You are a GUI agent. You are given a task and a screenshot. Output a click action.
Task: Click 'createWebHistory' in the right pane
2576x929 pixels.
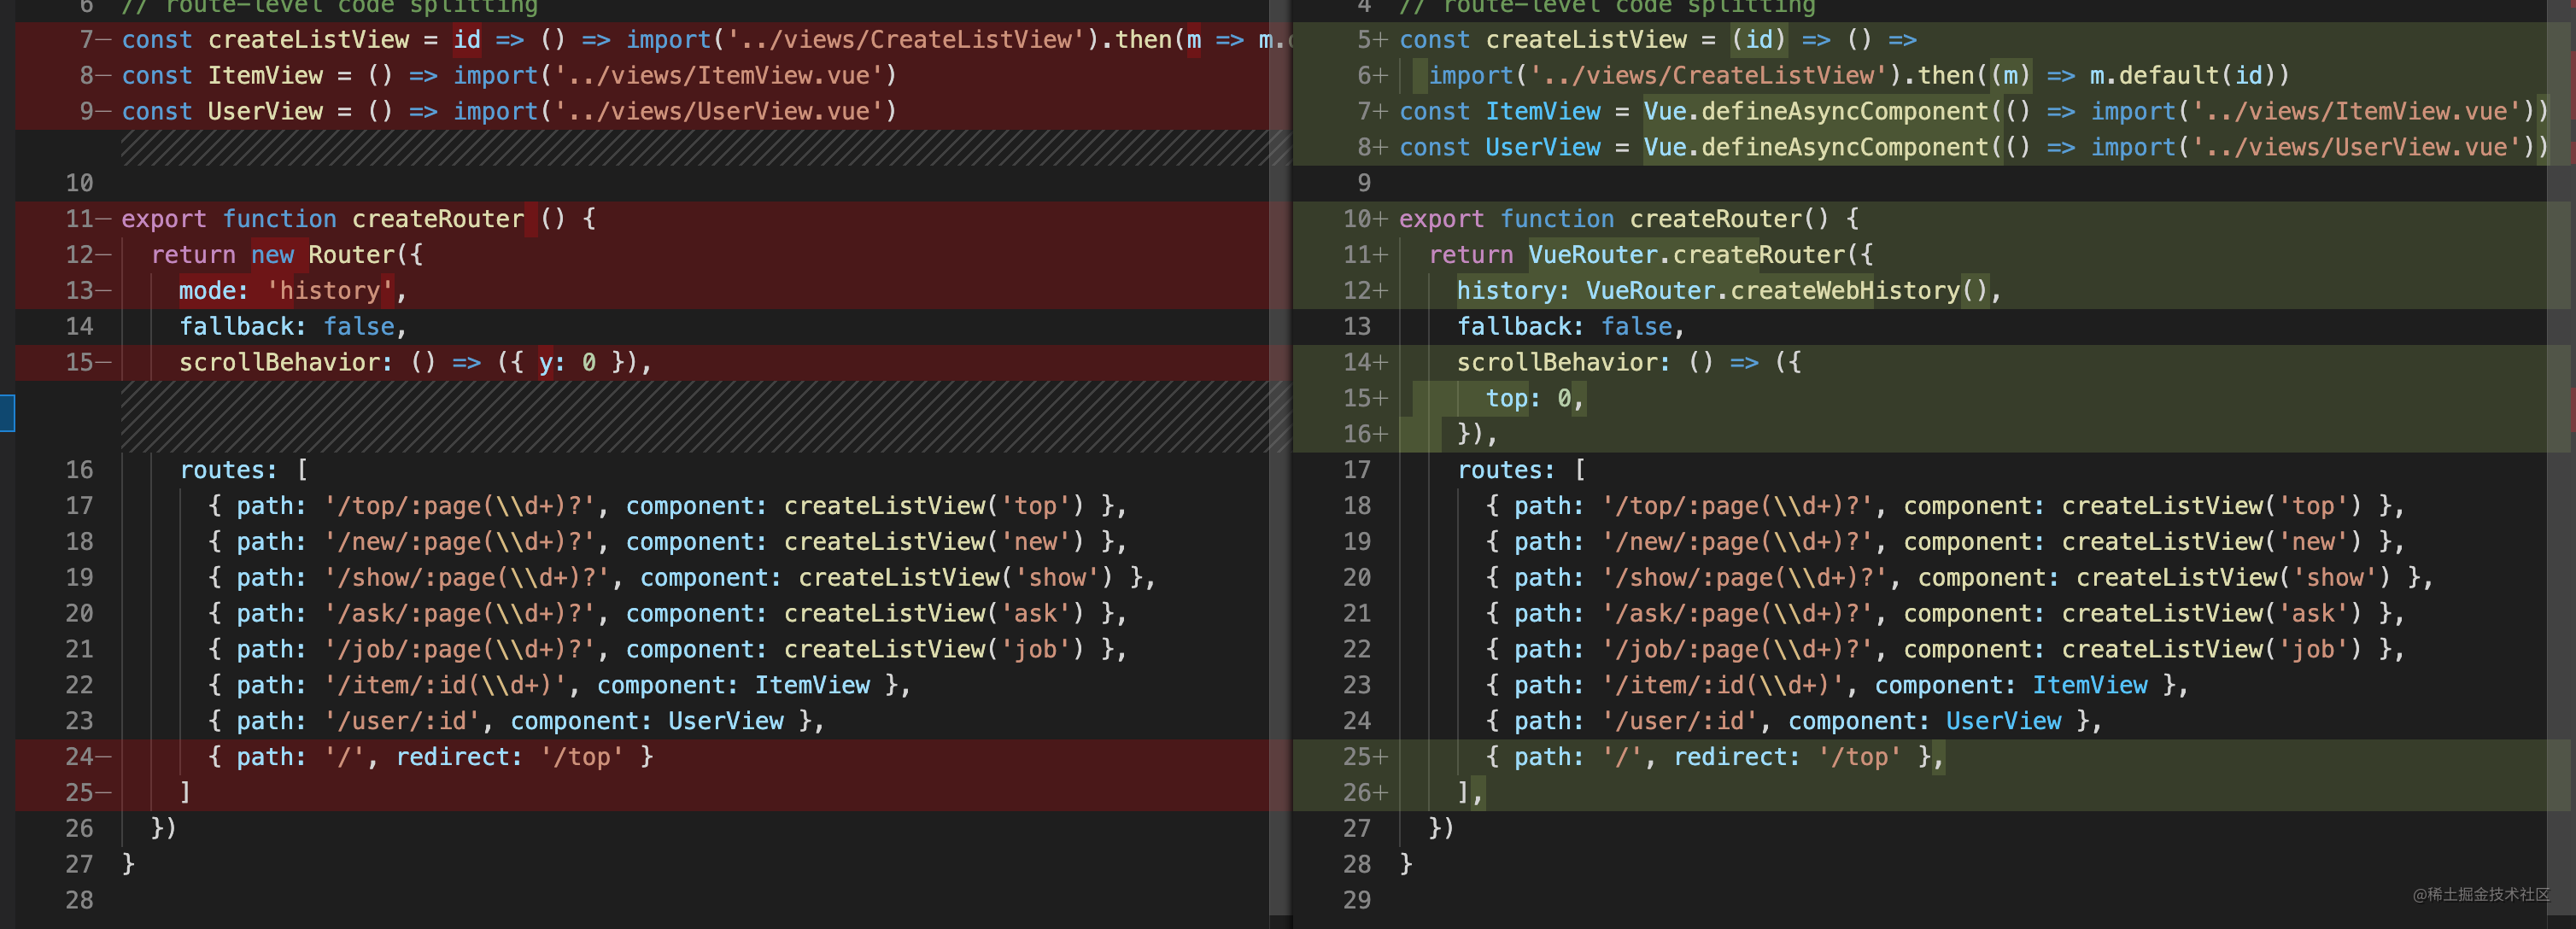(1845, 291)
